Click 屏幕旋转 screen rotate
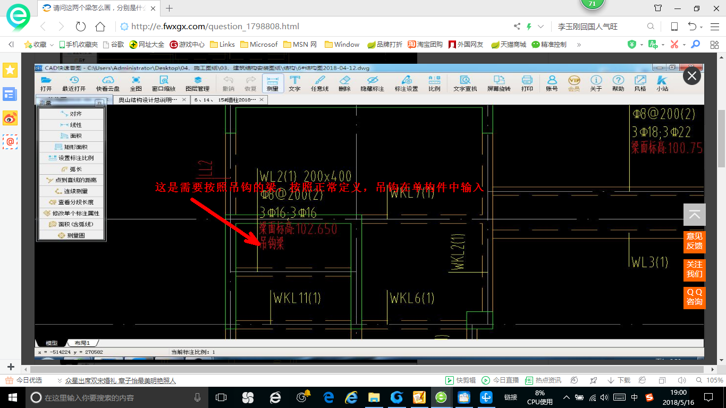This screenshot has height=408, width=726. pos(499,83)
